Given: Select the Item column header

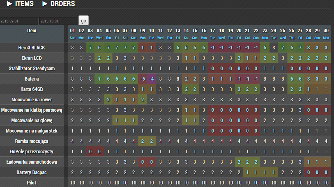Looking at the screenshot, I should point(32,34).
